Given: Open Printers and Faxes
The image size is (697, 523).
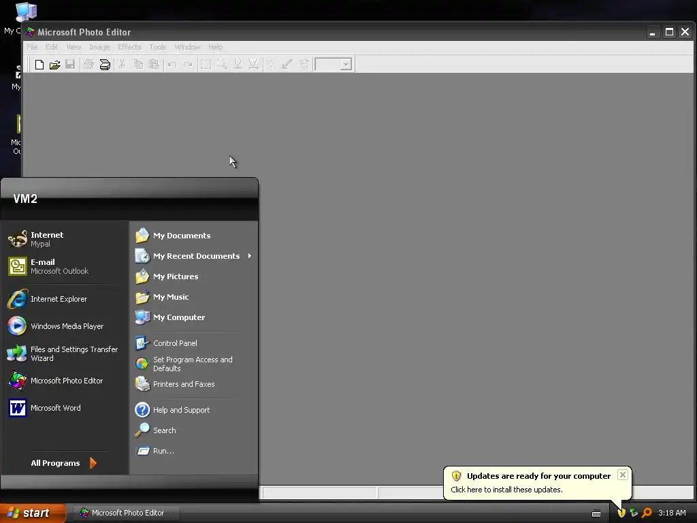Looking at the screenshot, I should (193, 384).
